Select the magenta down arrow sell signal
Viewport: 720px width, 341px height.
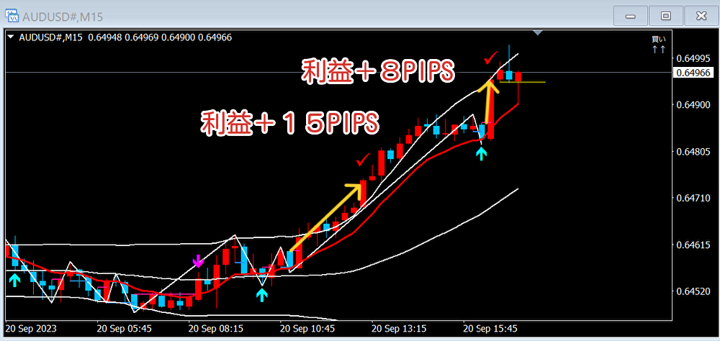click(x=198, y=260)
